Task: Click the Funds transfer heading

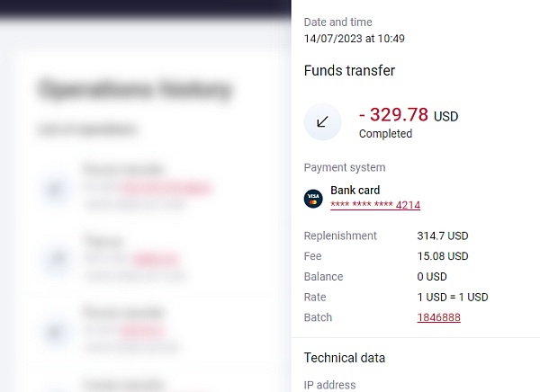Action: click(x=349, y=70)
